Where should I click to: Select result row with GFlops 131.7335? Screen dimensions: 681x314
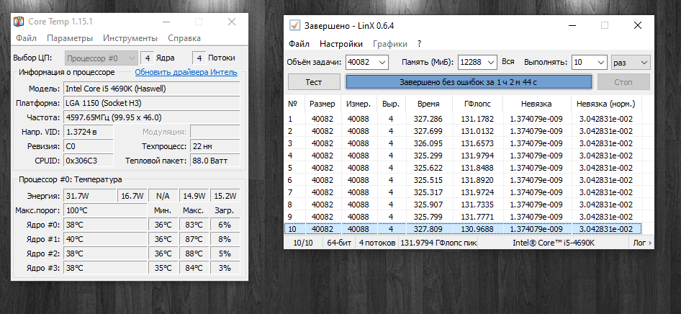(463, 204)
